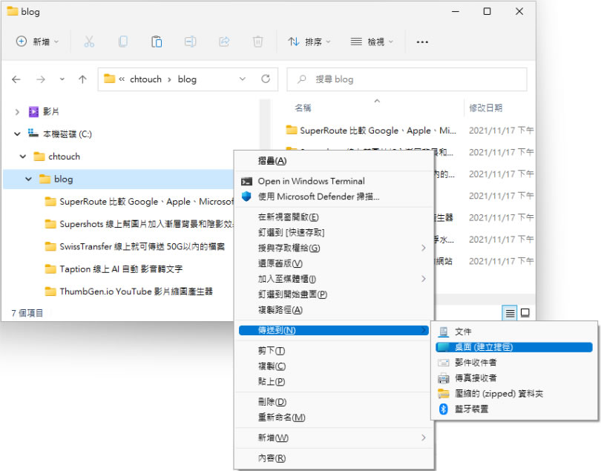Screen dimensions: 601x471
Task: Choose 桌面 (建立捷徑) in submenu
Action: pos(515,347)
